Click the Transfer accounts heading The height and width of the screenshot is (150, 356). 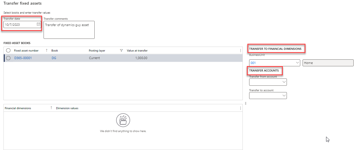click(264, 70)
